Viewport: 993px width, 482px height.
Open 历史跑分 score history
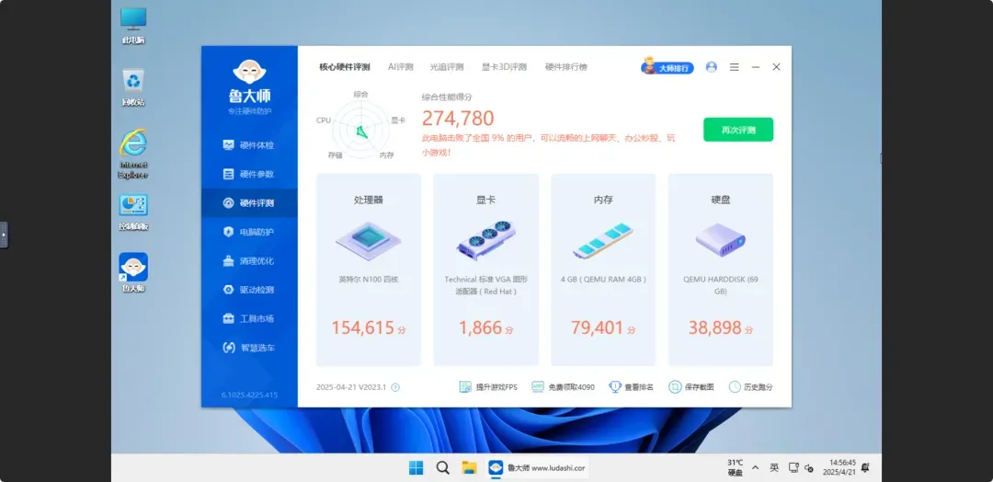(x=750, y=387)
